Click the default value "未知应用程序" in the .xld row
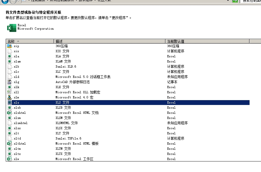Image resolution: width=261 pixels, height=172 pixels. click(178, 77)
